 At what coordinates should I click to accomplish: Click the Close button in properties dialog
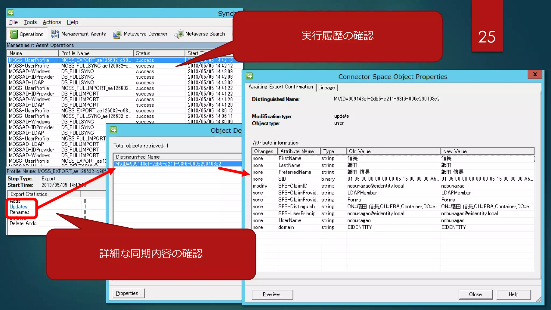tap(475, 294)
